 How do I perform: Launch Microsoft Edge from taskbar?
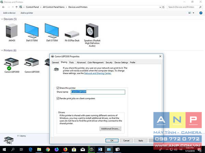click(30, 149)
